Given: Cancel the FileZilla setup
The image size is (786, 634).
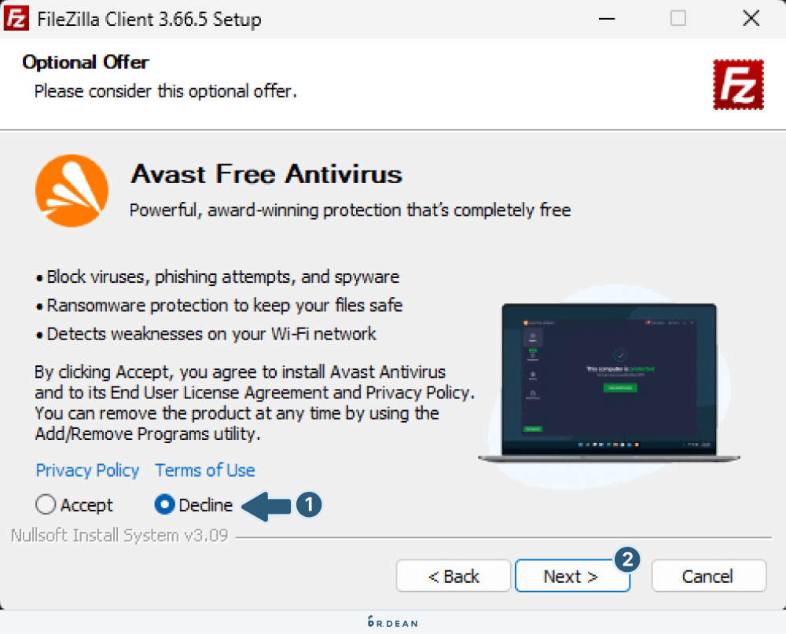Looking at the screenshot, I should (709, 576).
